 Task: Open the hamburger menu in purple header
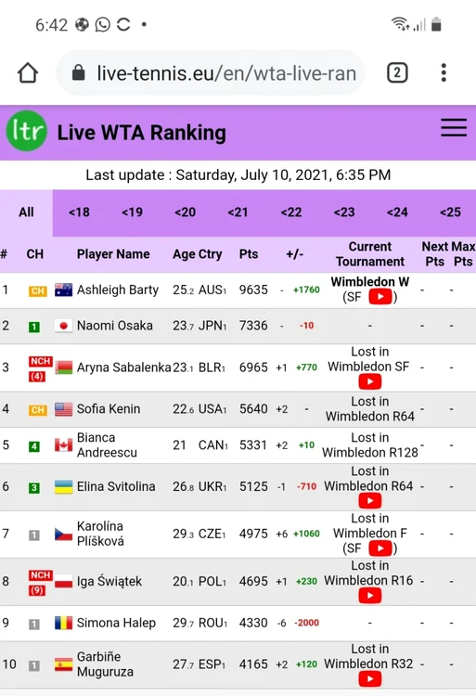click(454, 127)
